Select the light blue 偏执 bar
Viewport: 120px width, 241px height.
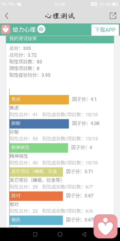tap(36, 220)
